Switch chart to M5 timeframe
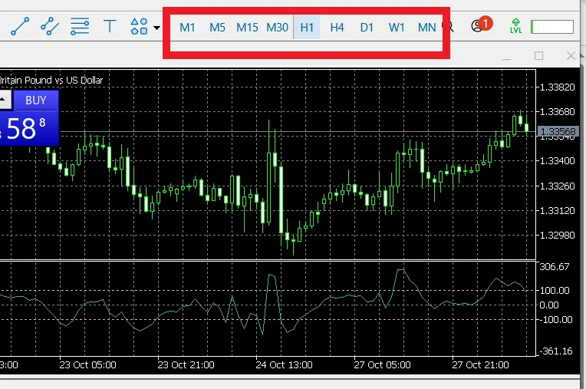Image resolution: width=586 pixels, height=389 pixels. (x=217, y=28)
